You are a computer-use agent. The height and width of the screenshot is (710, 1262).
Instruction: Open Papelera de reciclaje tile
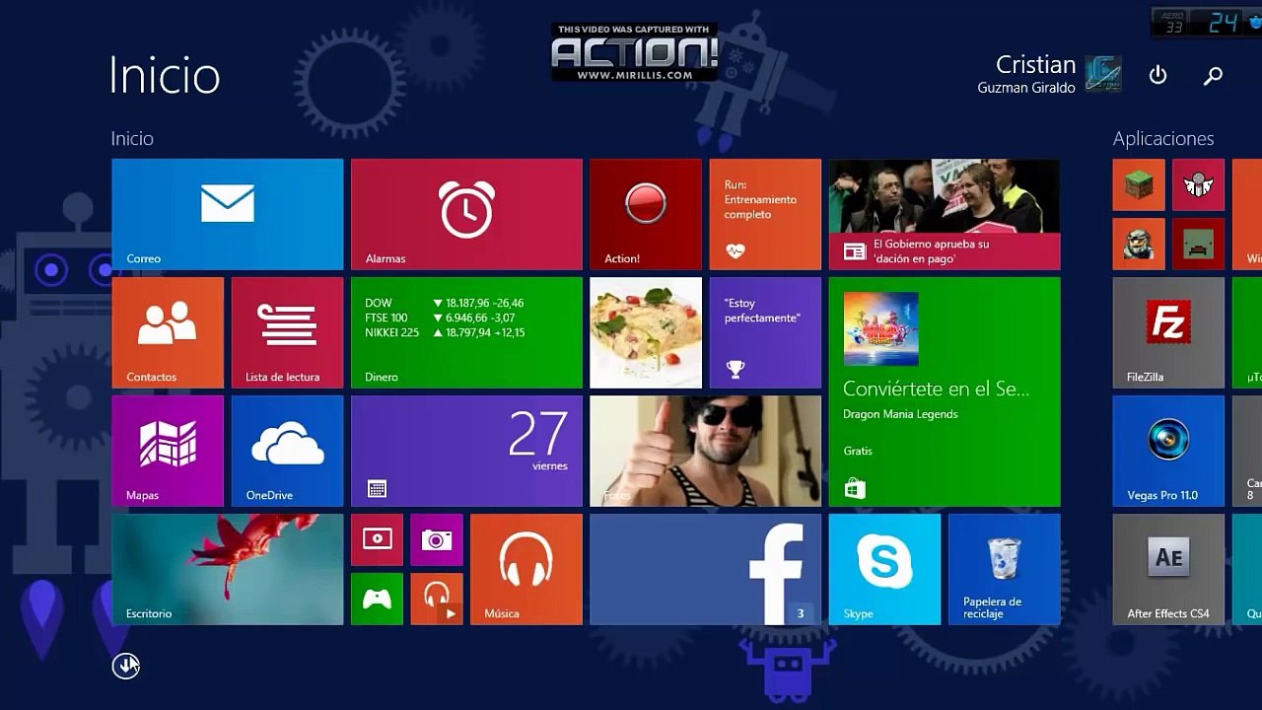[1005, 569]
